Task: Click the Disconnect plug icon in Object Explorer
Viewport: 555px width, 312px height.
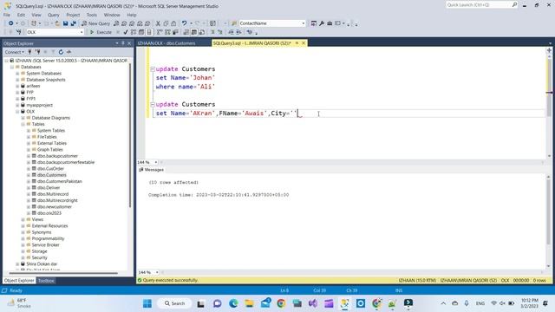Action: [x=37, y=52]
